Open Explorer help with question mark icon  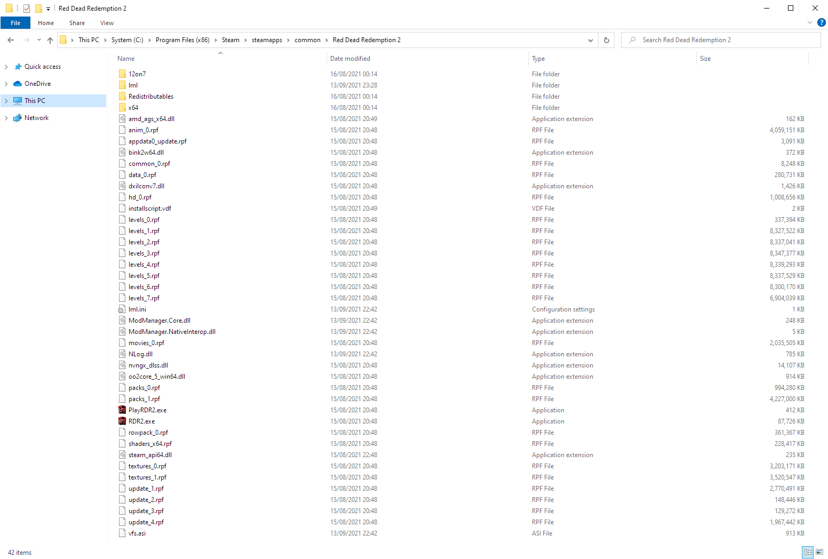[822, 22]
